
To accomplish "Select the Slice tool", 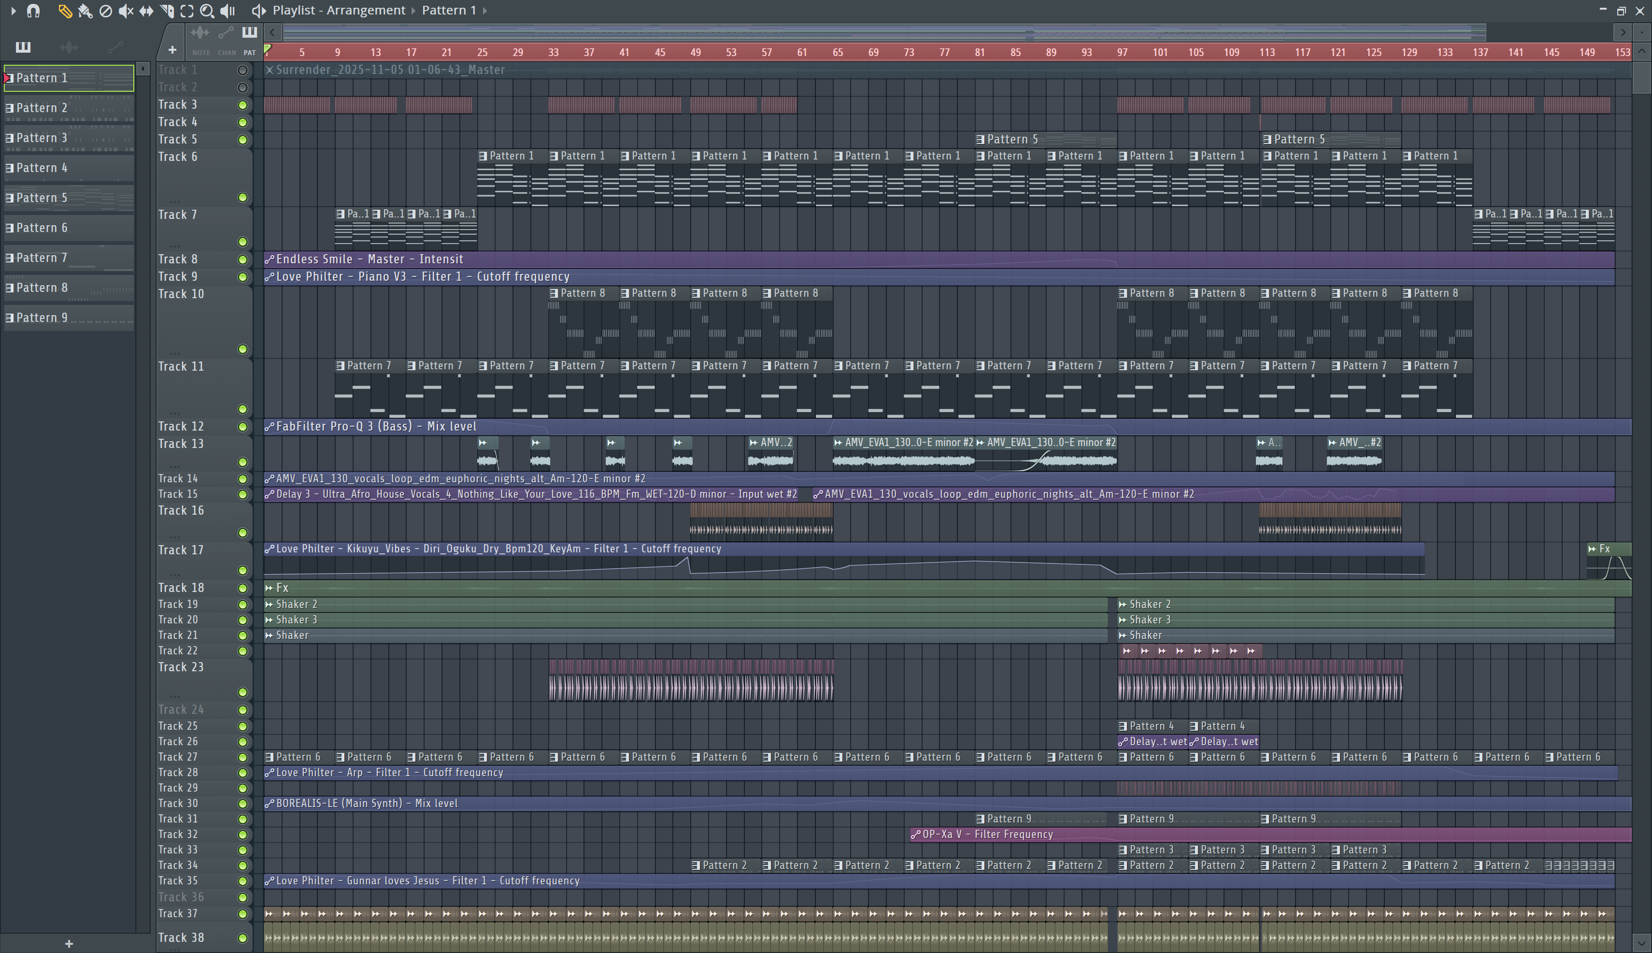I will click(x=167, y=11).
